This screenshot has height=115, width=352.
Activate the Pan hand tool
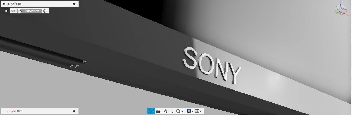pos(165,111)
